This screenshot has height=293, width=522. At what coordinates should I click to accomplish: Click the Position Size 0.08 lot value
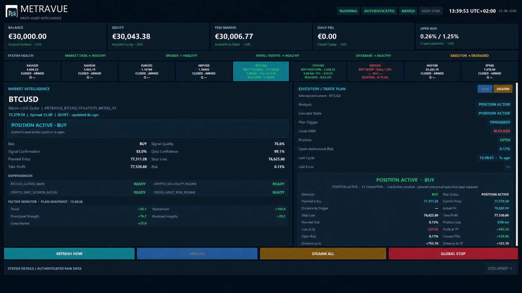[503, 222]
